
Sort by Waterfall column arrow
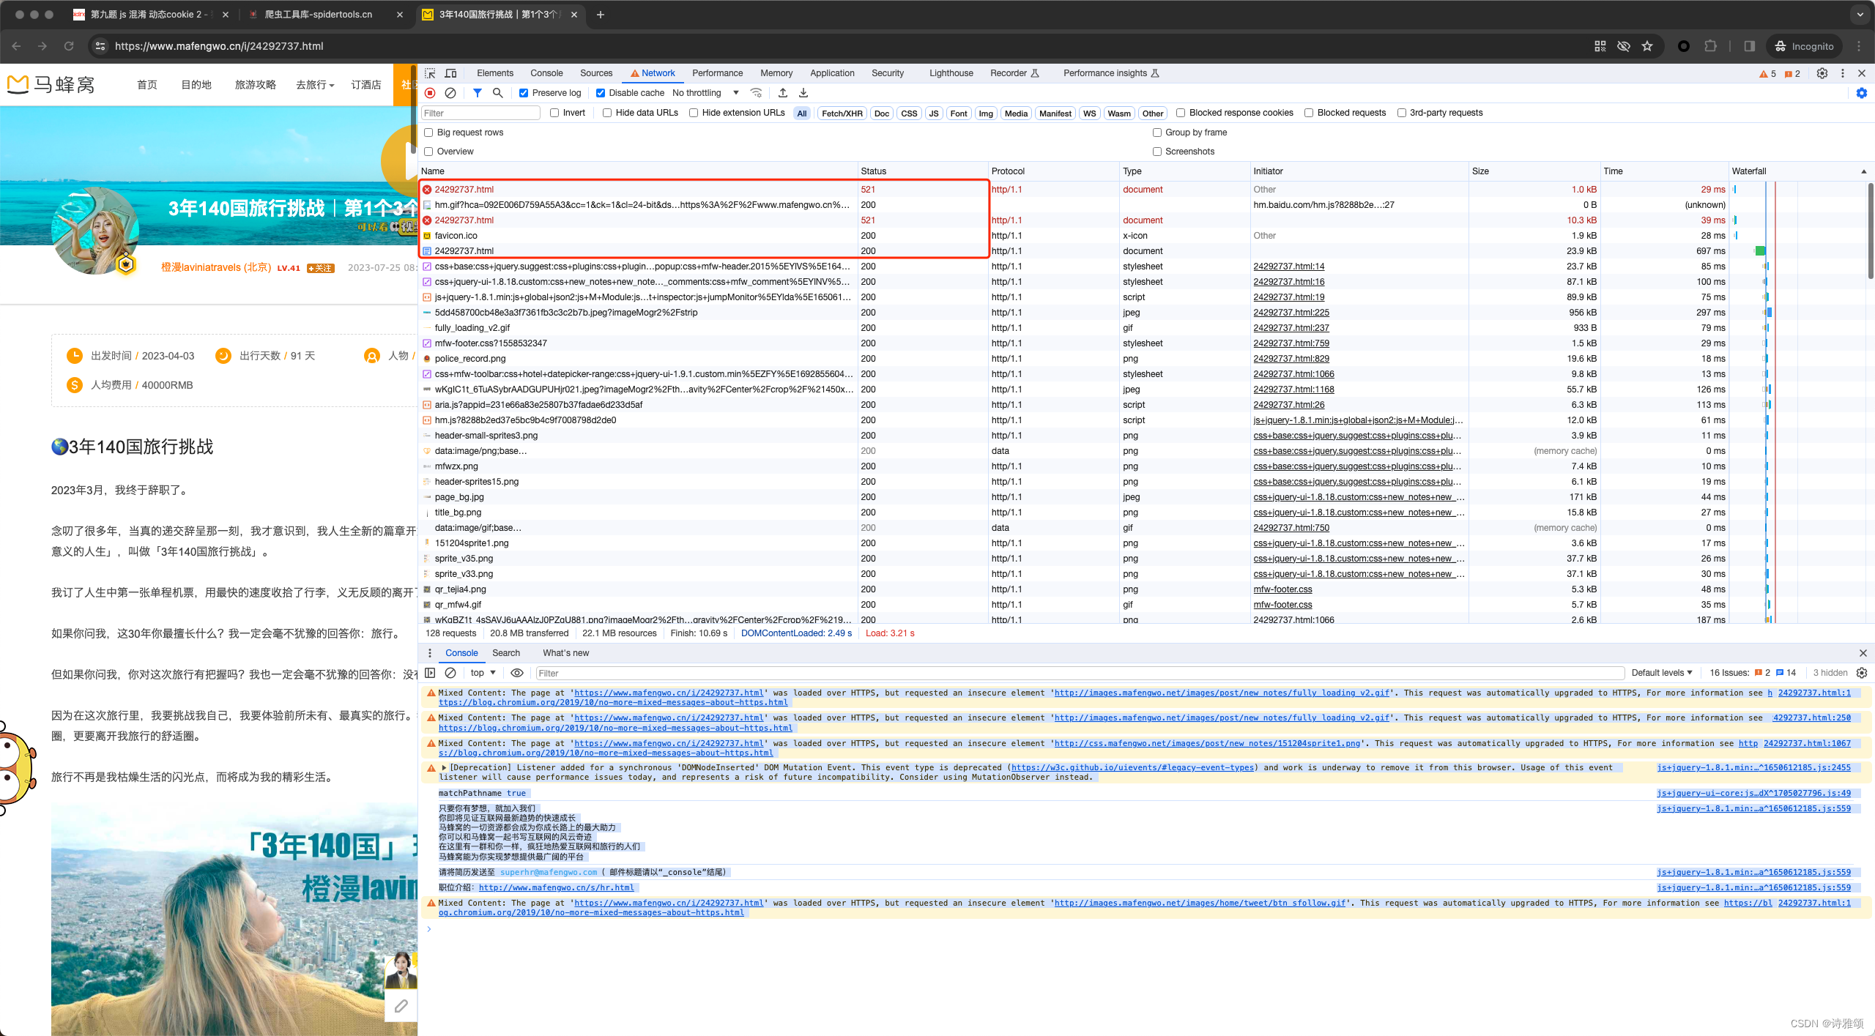click(x=1863, y=171)
